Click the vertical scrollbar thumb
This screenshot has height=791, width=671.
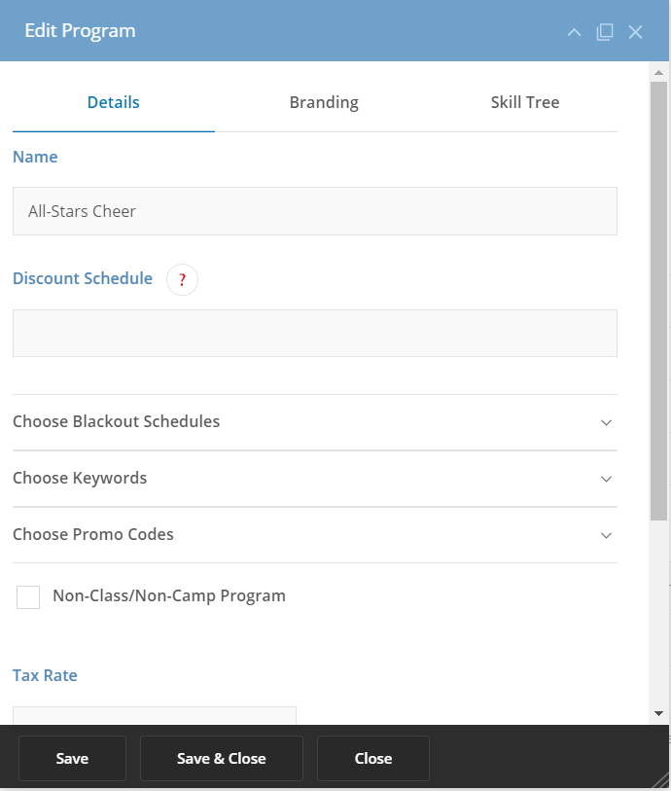pyautogui.click(x=658, y=301)
